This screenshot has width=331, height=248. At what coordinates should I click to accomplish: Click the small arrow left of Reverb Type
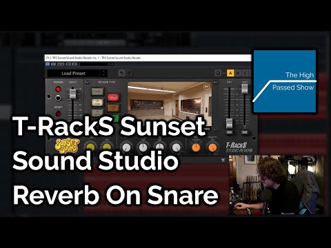(x=87, y=82)
